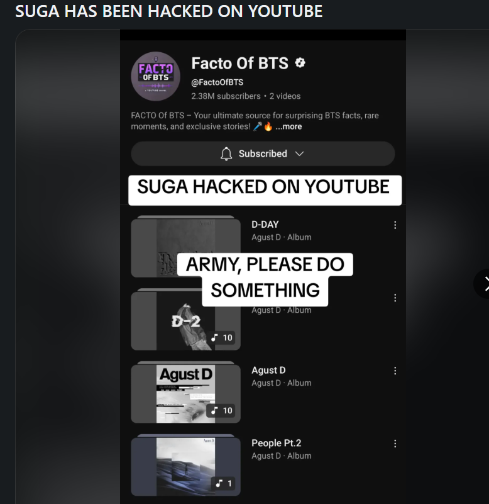
Task: Open the Agust D album cover thumbnail
Action: 185,393
